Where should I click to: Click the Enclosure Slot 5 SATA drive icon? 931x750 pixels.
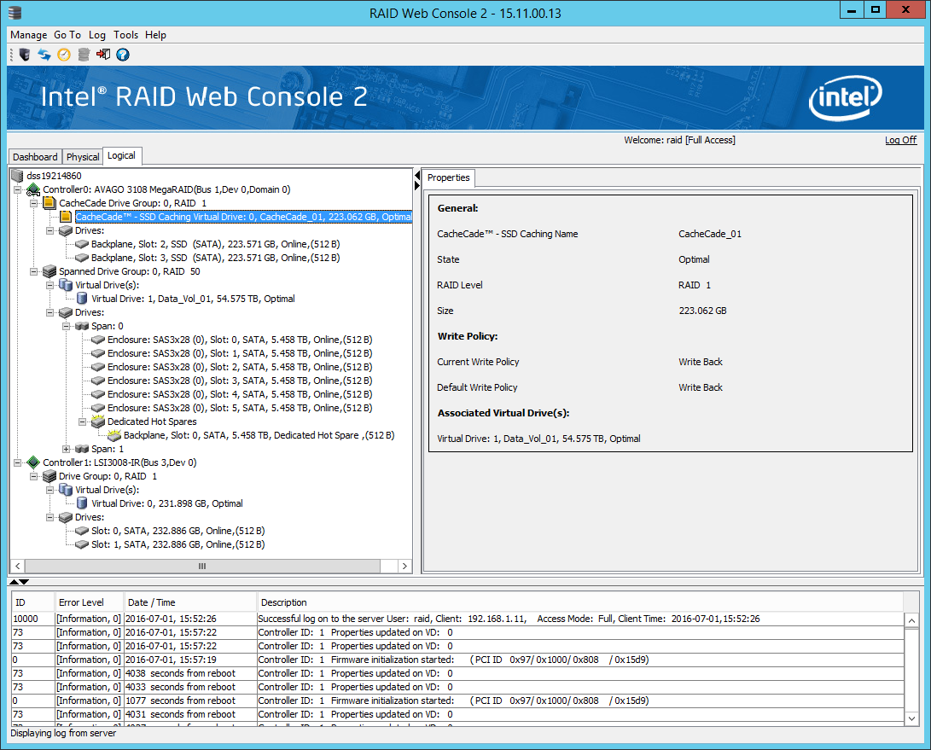pos(98,408)
